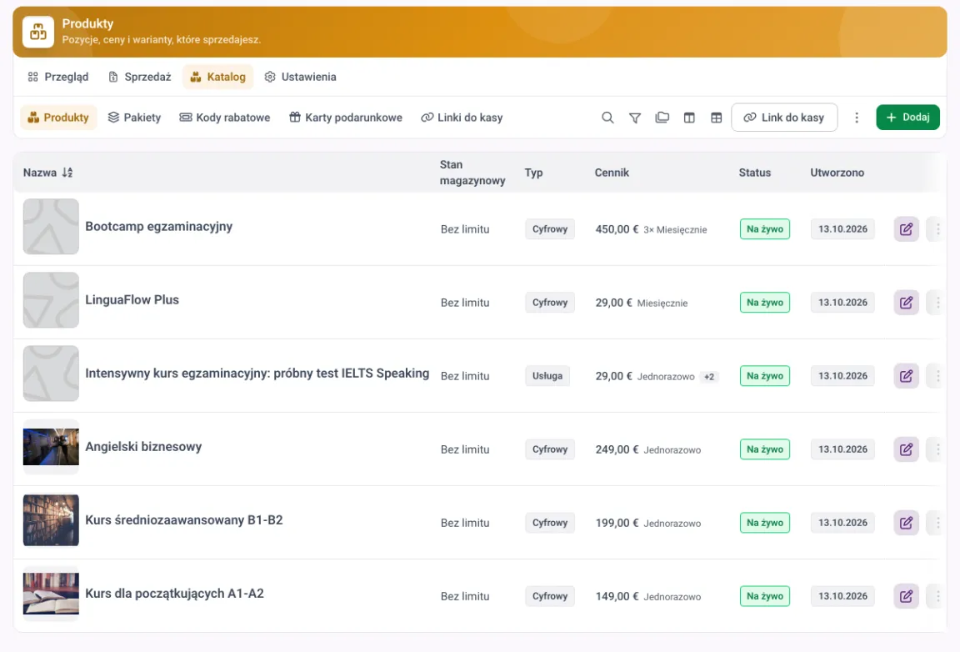The width and height of the screenshot is (960, 652).
Task: Click the Status column header
Action: click(754, 173)
